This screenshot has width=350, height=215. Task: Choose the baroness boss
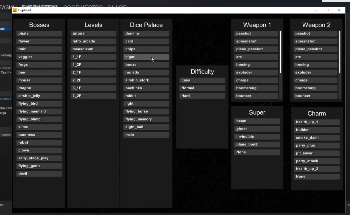pos(39,135)
